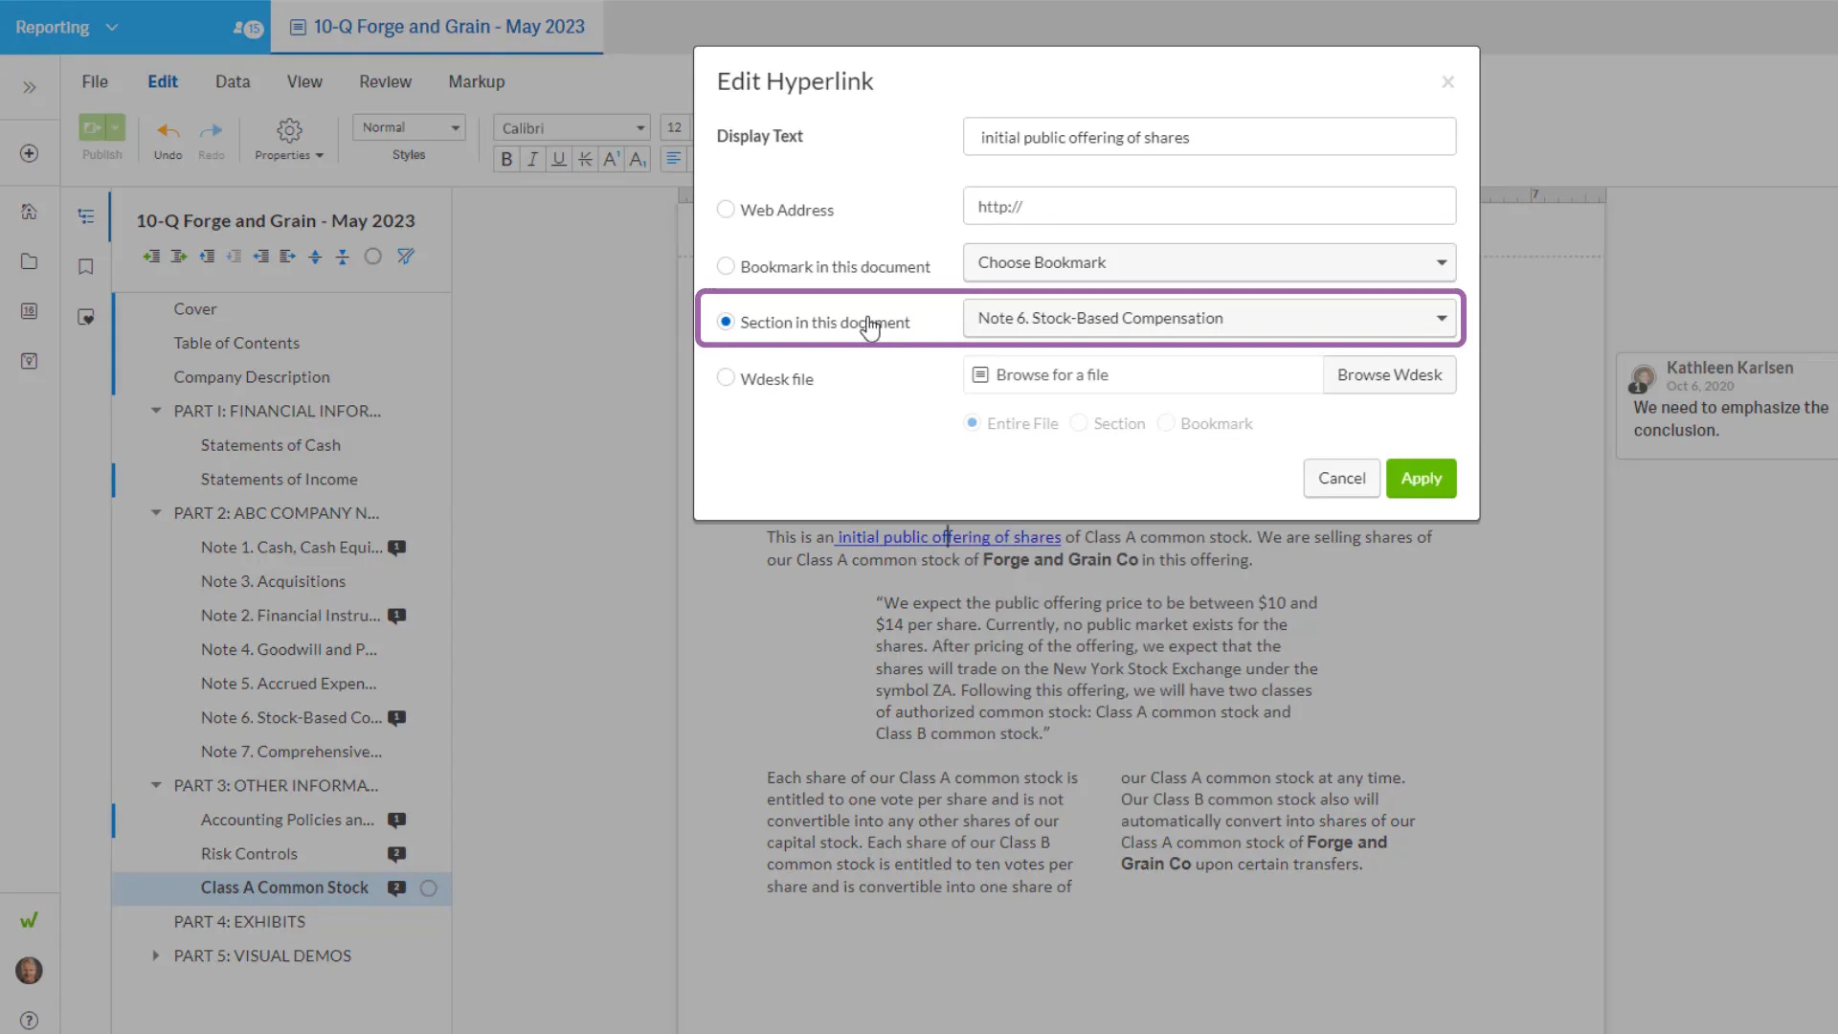The image size is (1838, 1034).
Task: Select the Bookmark in this document radio
Action: [726, 266]
